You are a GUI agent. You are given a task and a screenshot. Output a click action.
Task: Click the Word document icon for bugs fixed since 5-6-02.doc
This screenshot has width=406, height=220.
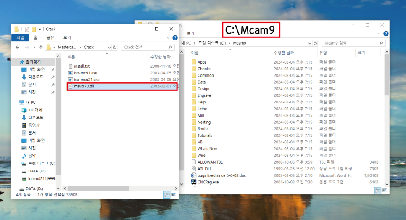coord(194,175)
